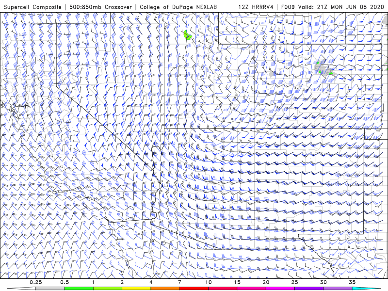388x291 pixels.
Task: Click the 0.5 legend value
Action: tap(65, 282)
